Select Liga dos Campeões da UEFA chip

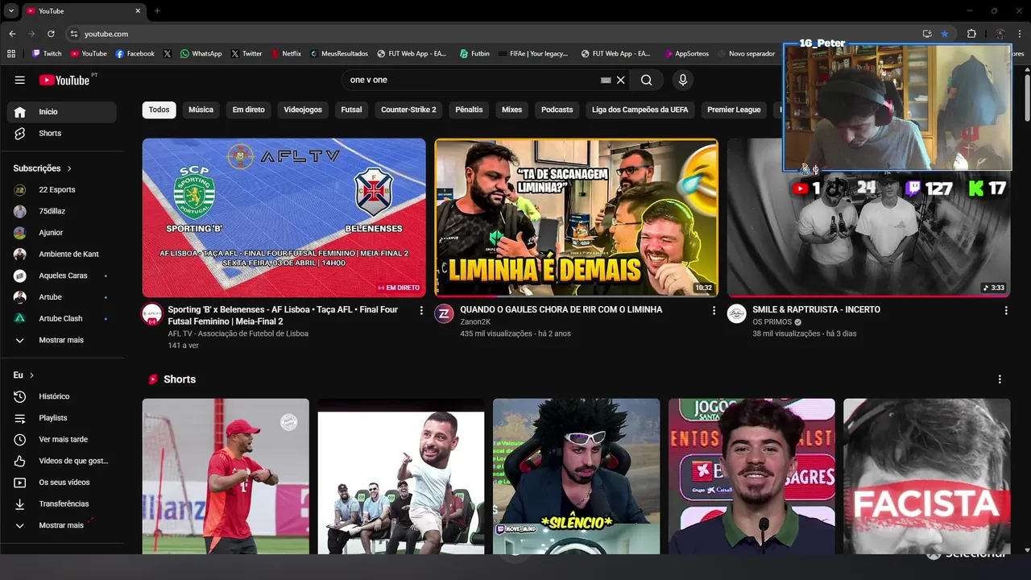(640, 110)
